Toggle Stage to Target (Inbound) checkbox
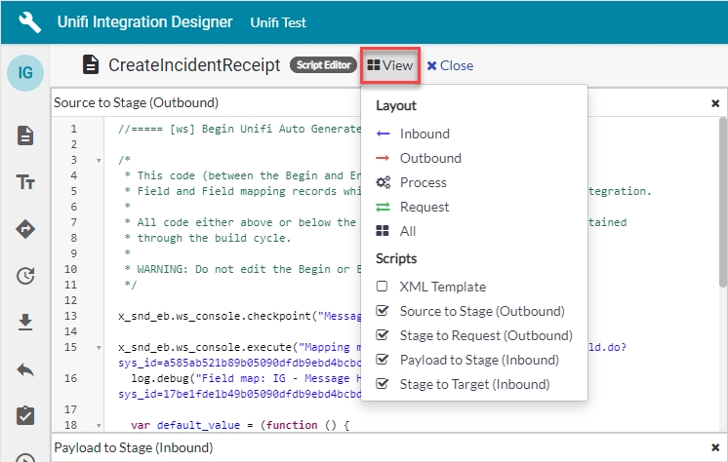This screenshot has width=728, height=462. 384,385
